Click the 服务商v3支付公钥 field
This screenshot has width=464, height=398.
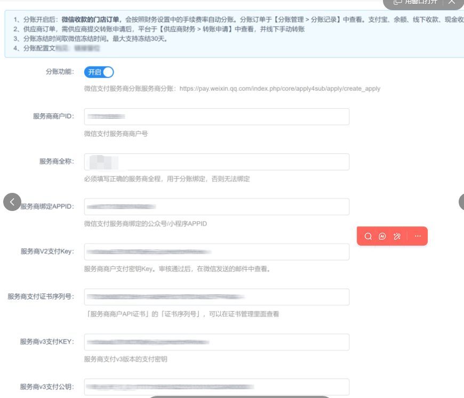click(217, 387)
